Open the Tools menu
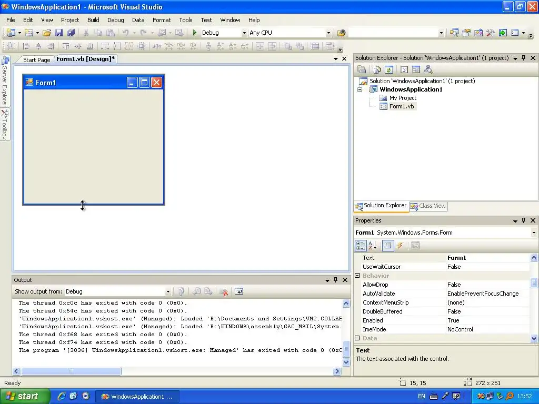 (x=186, y=20)
